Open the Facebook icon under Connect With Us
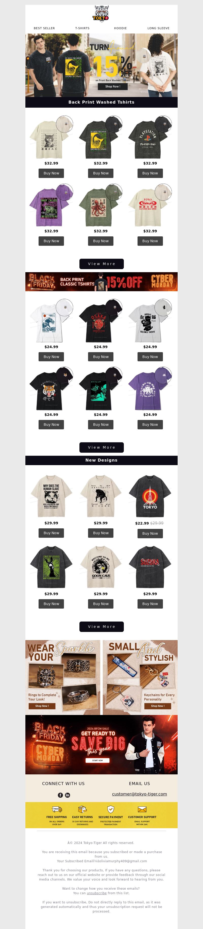The image size is (203, 929). pyautogui.click(x=60, y=795)
